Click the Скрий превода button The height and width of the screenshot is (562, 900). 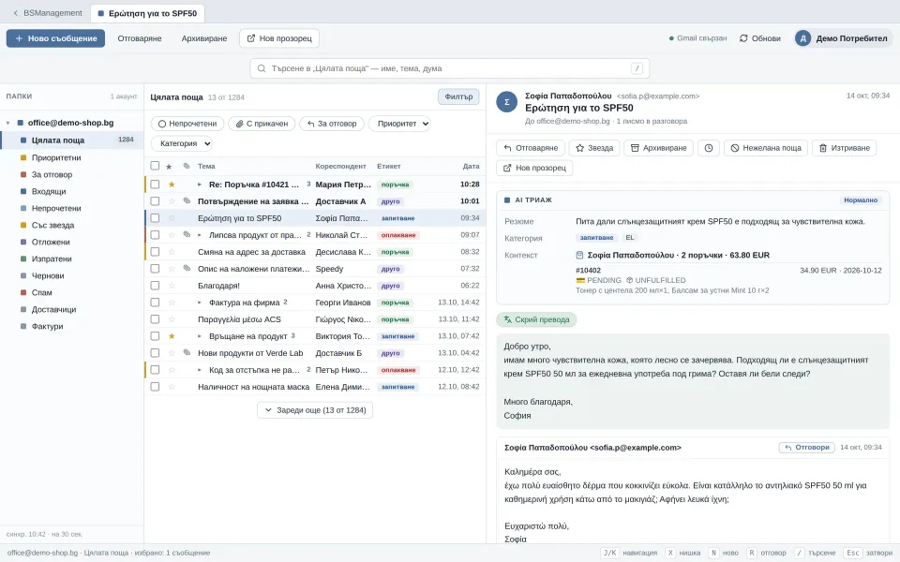pyautogui.click(x=536, y=319)
